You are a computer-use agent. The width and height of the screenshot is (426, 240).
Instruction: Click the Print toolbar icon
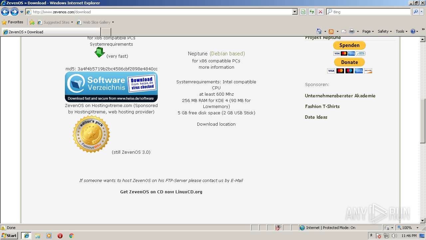[x=352, y=31]
